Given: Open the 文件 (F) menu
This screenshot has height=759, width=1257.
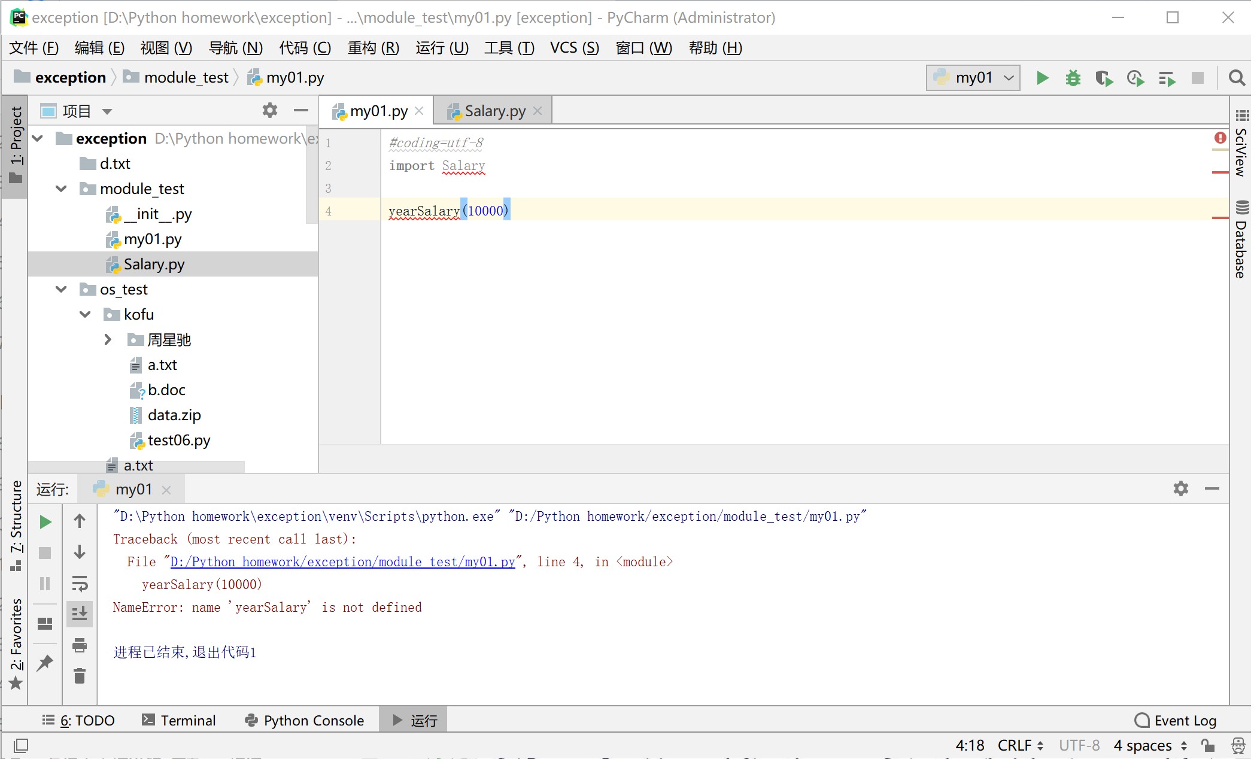Looking at the screenshot, I should (34, 48).
